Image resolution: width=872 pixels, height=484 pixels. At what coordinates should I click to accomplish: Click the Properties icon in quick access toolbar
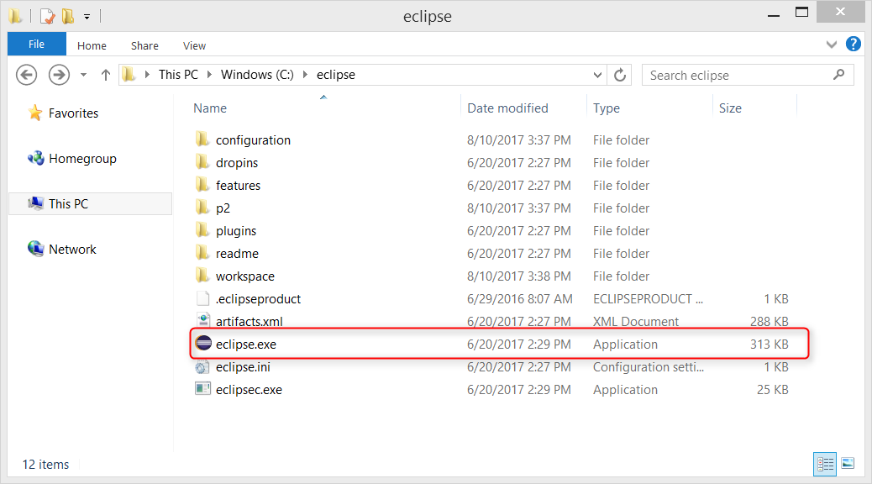click(x=48, y=16)
